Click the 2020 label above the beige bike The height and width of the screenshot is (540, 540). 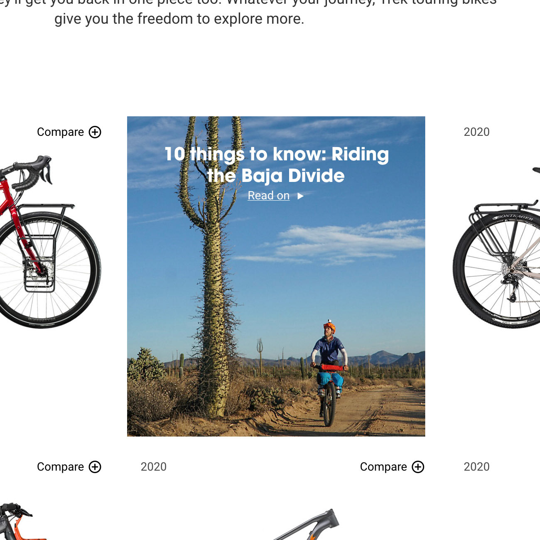coord(476,132)
